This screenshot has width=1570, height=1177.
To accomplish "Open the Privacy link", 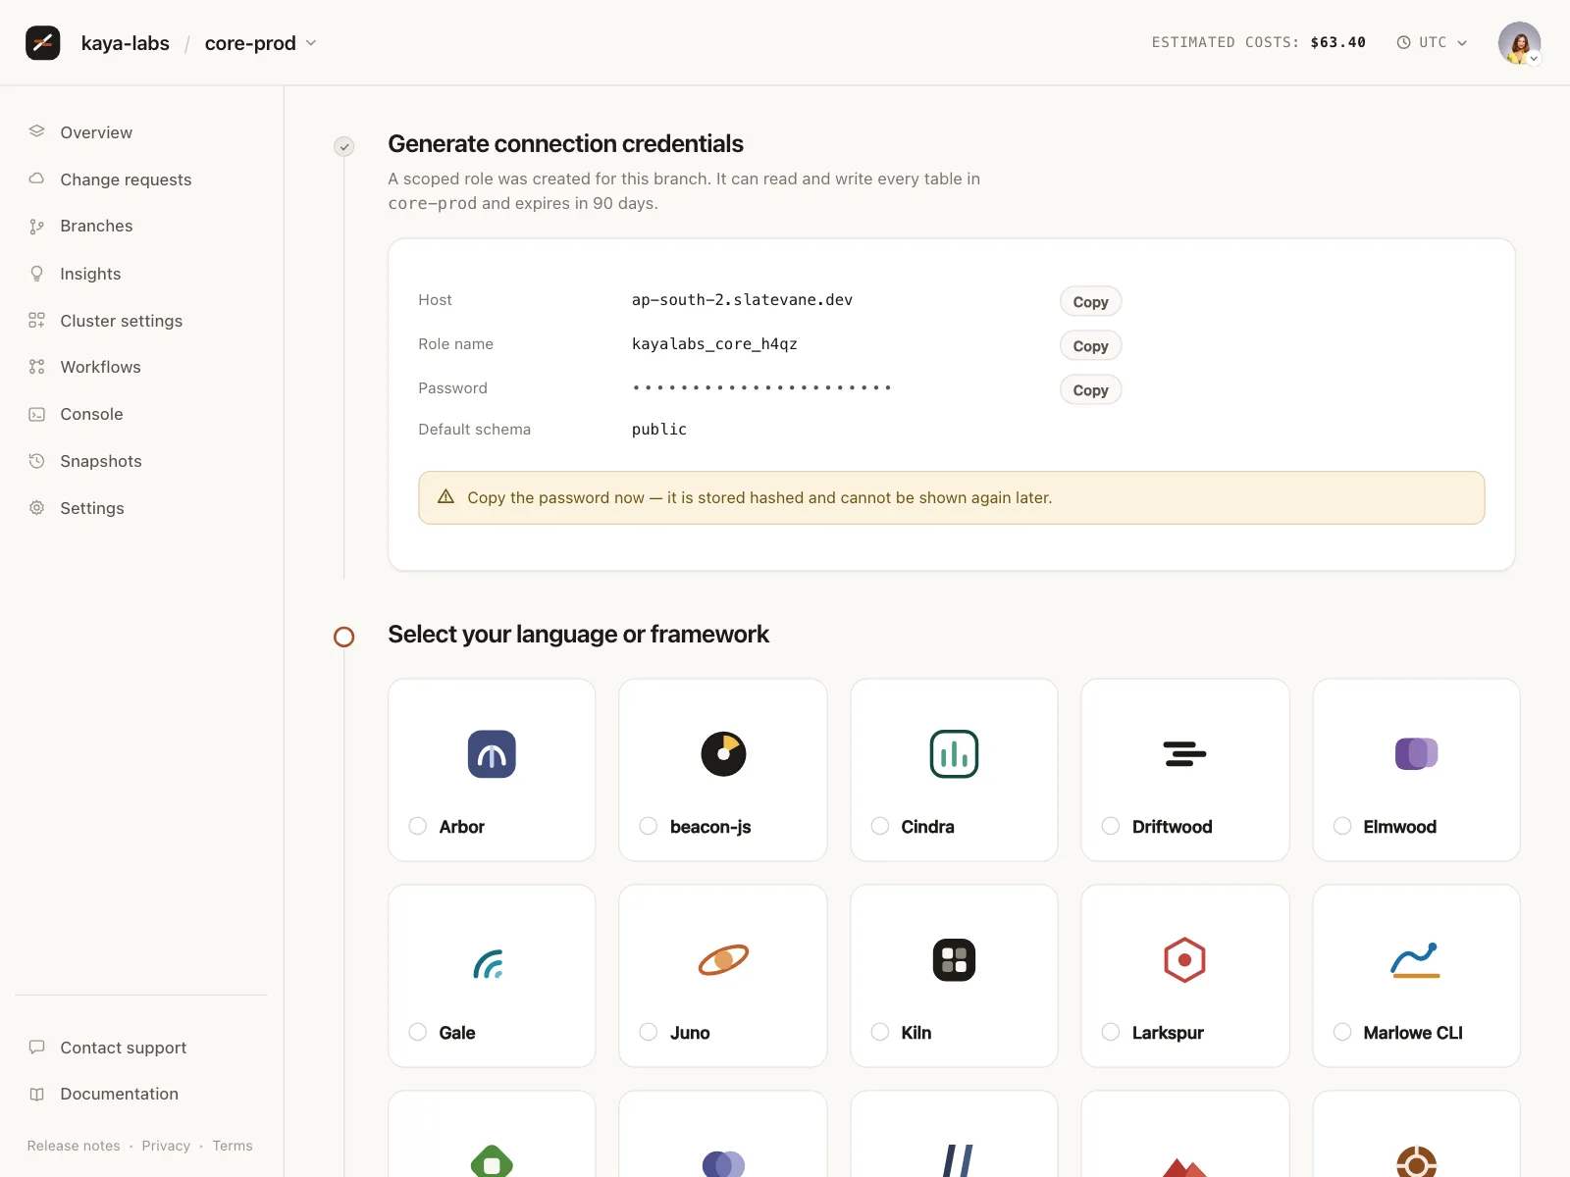I will 166,1146.
